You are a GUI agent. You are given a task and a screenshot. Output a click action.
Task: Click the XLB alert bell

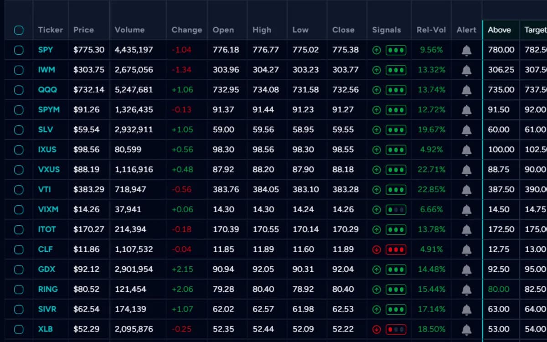click(x=466, y=329)
